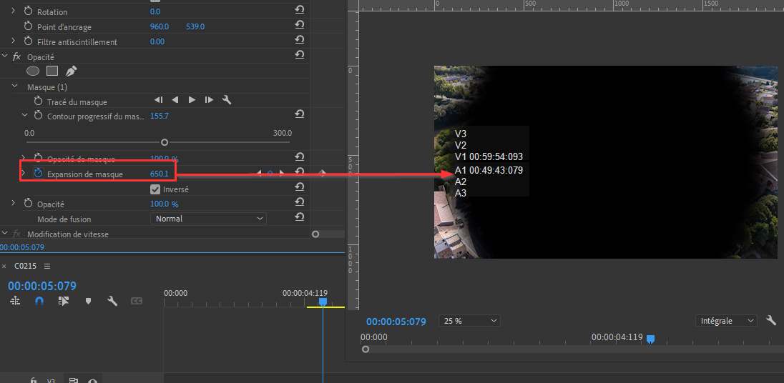The width and height of the screenshot is (784, 383).
Task: Reset Contour progressif du masque value
Action: [x=300, y=114]
